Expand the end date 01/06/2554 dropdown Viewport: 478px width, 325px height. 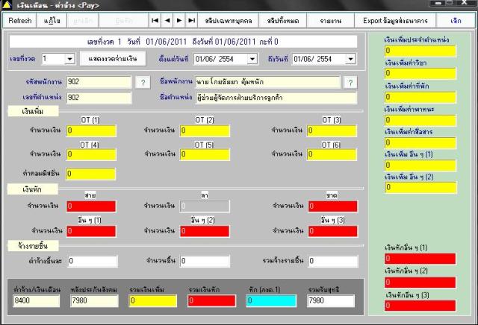pyautogui.click(x=350, y=59)
